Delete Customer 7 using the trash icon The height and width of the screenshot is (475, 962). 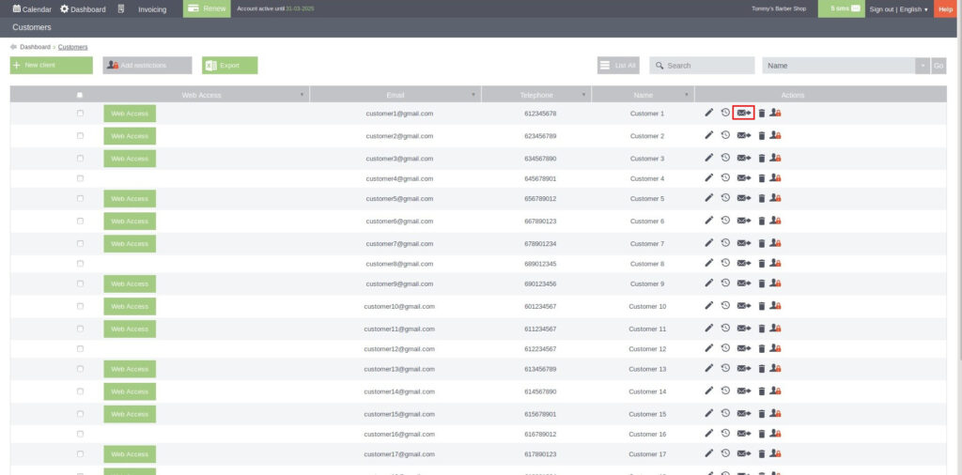[761, 243]
